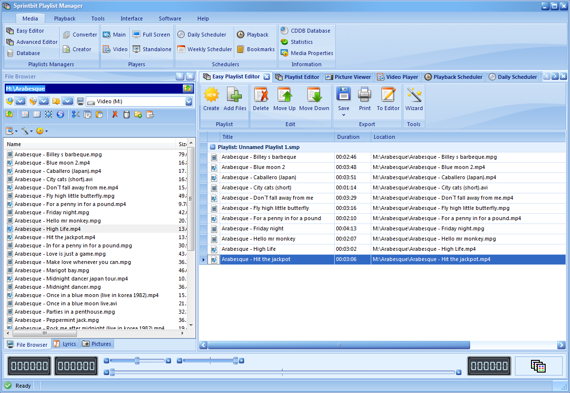This screenshot has width=570, height=393.
Task: Open the Interface ribbon tab
Action: click(132, 19)
